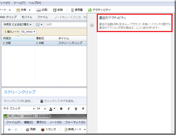The image size is (176, 135).
Task: Click the activity panel scrollbar down arrow
Action: pos(173,132)
